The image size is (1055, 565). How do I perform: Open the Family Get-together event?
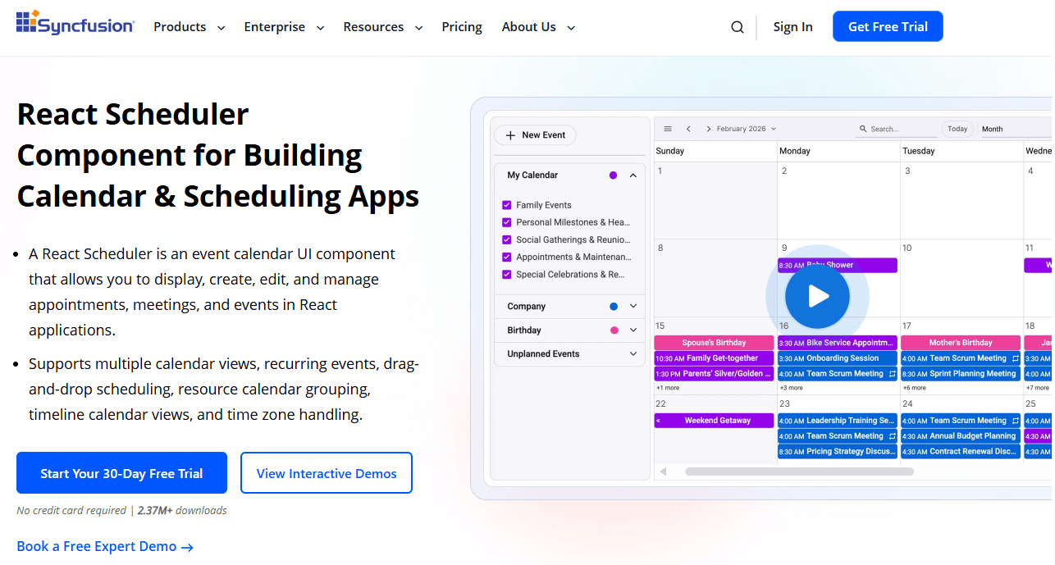pos(714,358)
